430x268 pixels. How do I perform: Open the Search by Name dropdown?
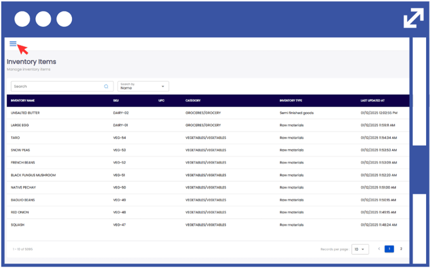142,87
